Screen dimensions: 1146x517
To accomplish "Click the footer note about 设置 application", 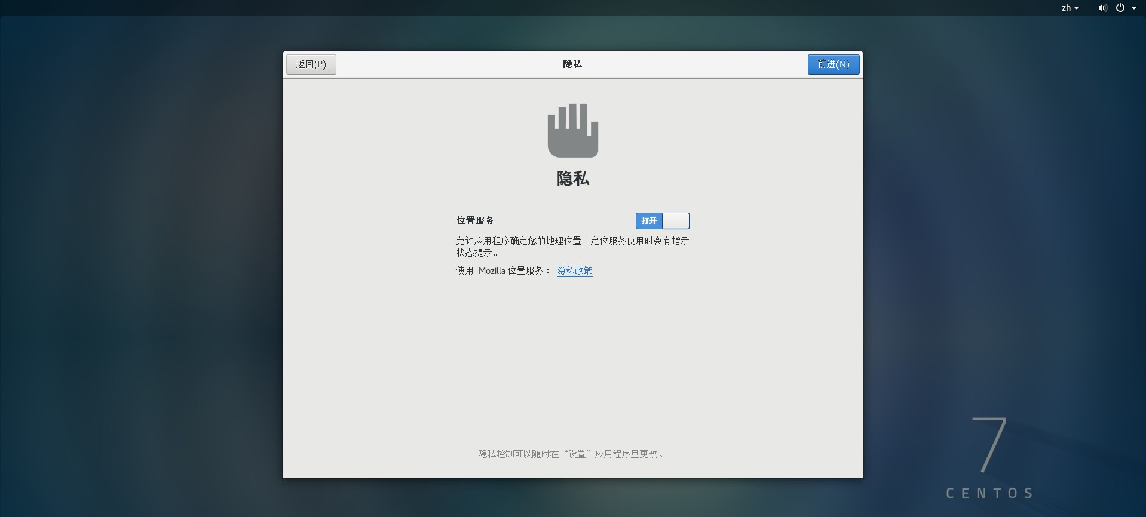I will pos(572,454).
